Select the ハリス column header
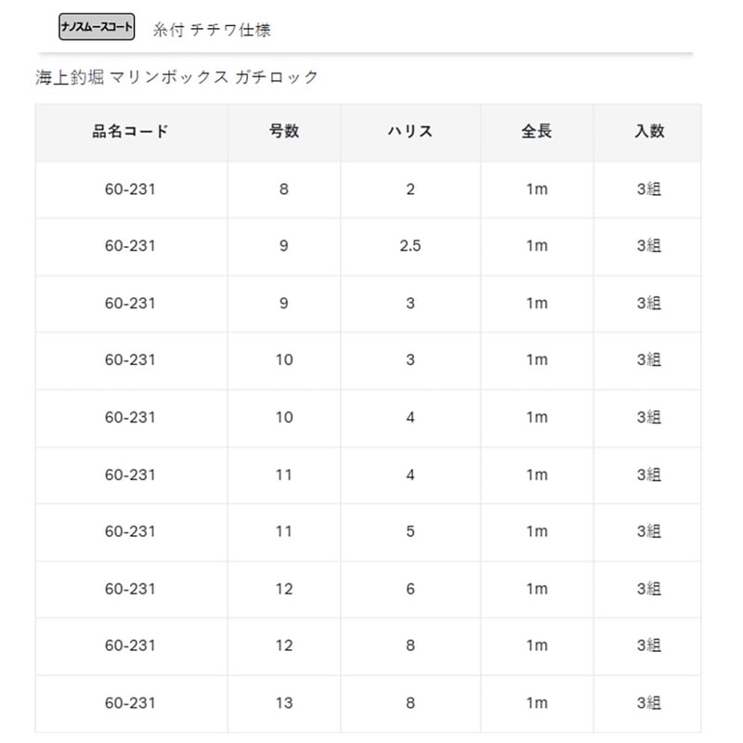This screenshot has width=743, height=743. tap(411, 132)
